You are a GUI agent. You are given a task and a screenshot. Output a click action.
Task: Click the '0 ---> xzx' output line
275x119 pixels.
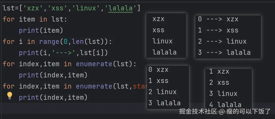218,19
